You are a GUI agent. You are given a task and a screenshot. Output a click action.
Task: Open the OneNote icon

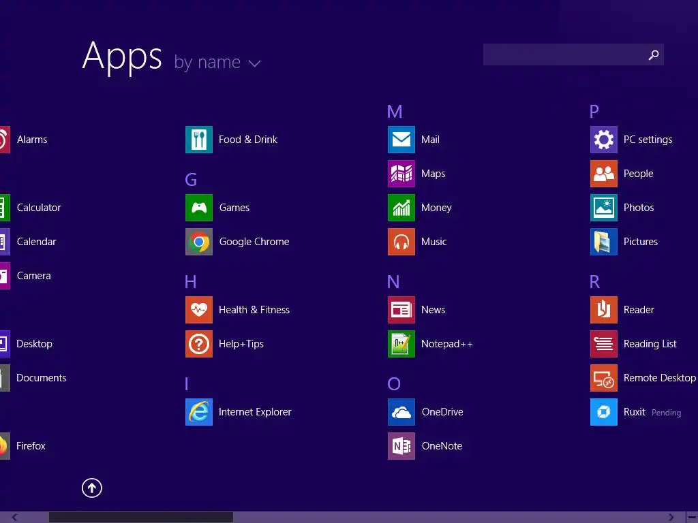(401, 446)
